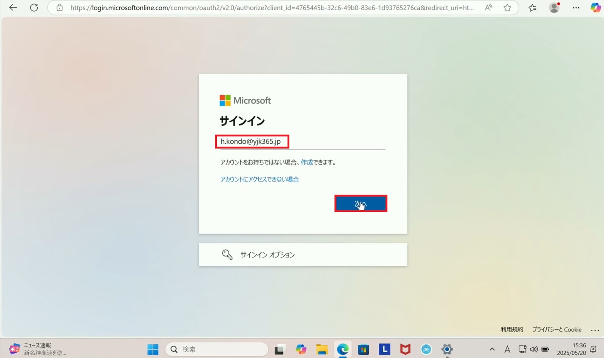Open clock and date 15:36
Image resolution: width=604 pixels, height=358 pixels.
[571, 349]
